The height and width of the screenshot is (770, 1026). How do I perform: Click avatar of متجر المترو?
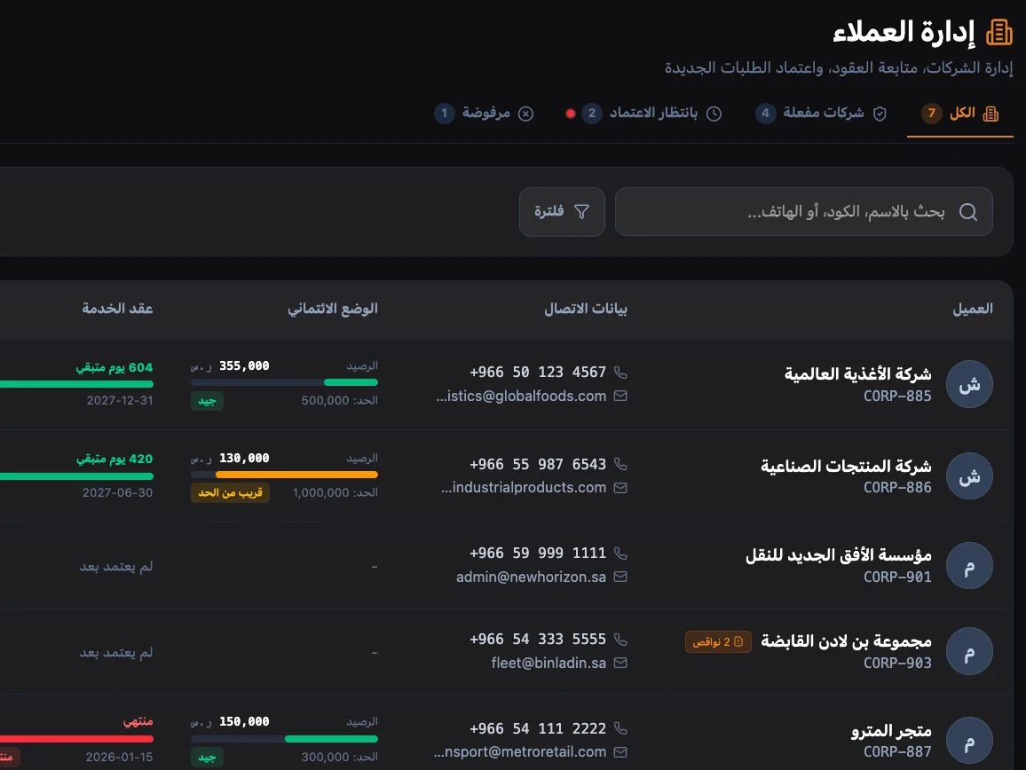[969, 741]
